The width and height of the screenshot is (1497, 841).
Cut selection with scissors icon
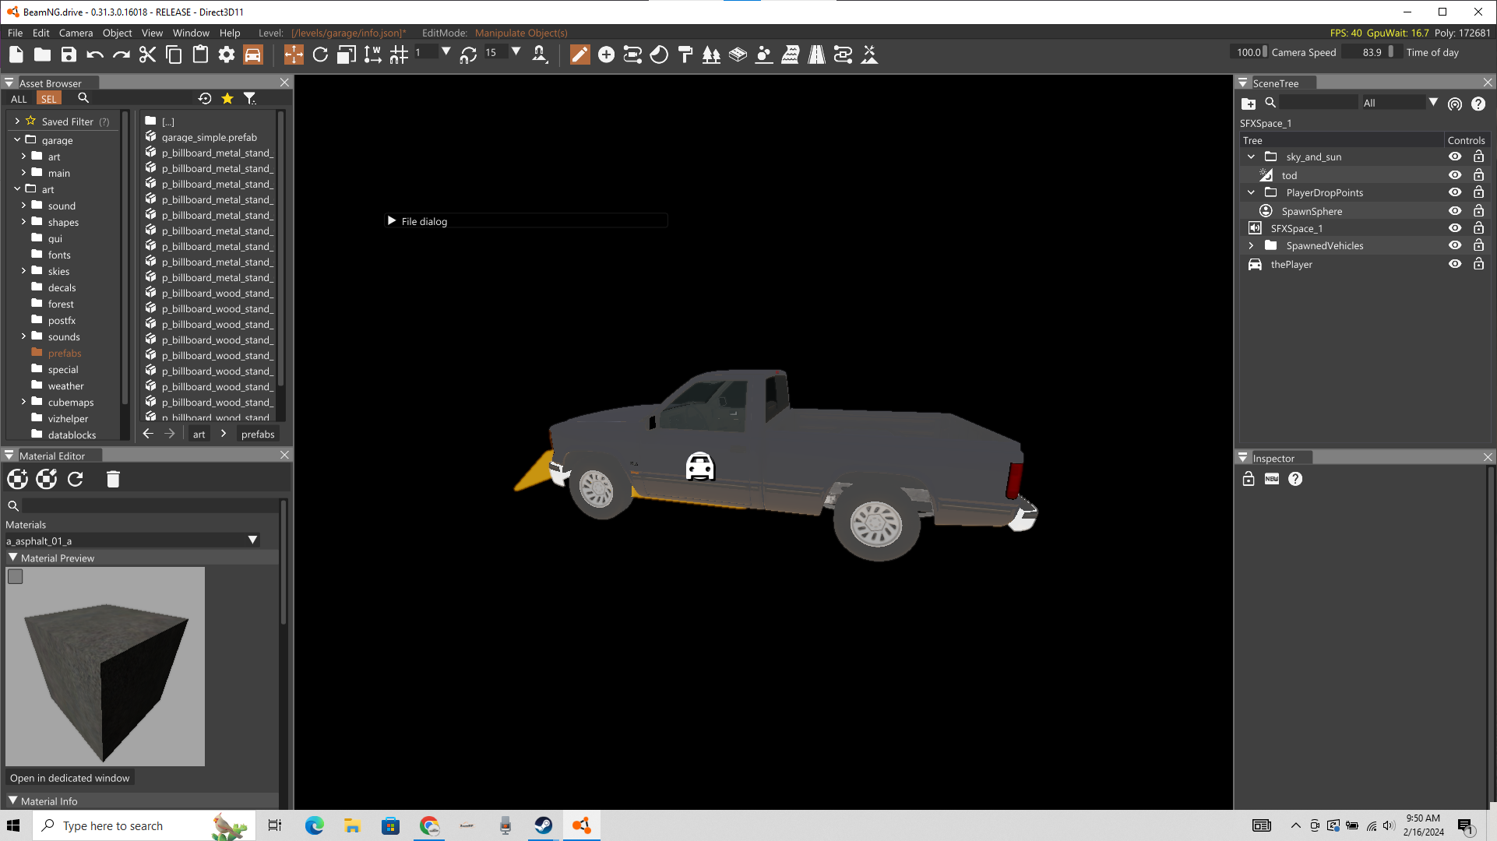click(x=147, y=55)
